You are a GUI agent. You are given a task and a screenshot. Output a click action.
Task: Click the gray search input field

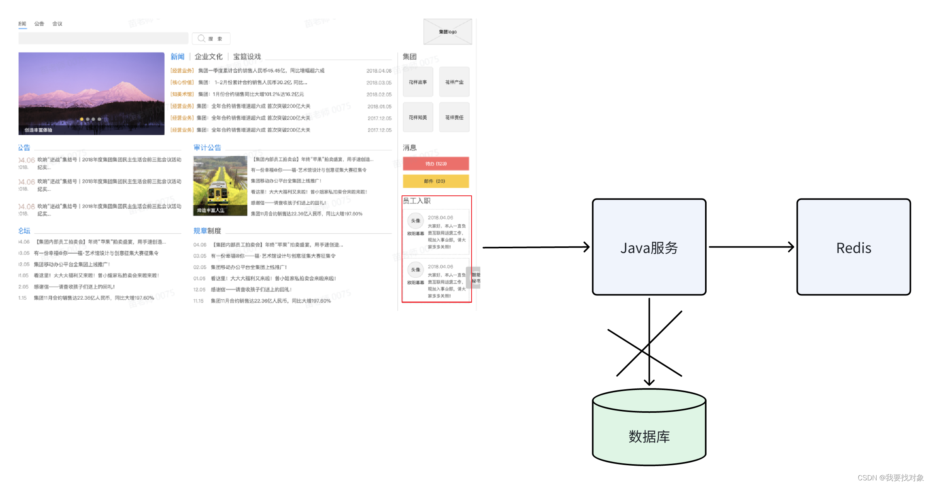[x=103, y=38]
